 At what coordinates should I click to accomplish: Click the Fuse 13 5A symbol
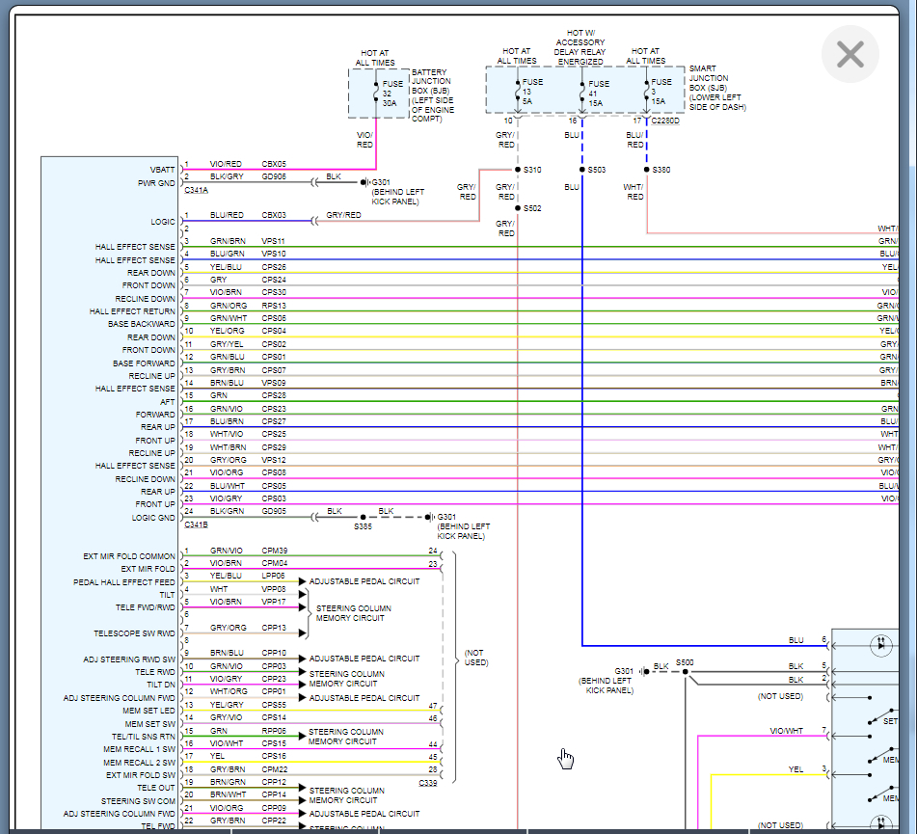pyautogui.click(x=518, y=91)
